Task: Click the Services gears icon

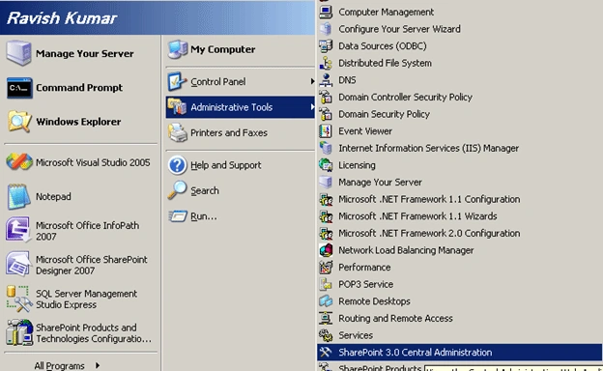Action: (326, 335)
